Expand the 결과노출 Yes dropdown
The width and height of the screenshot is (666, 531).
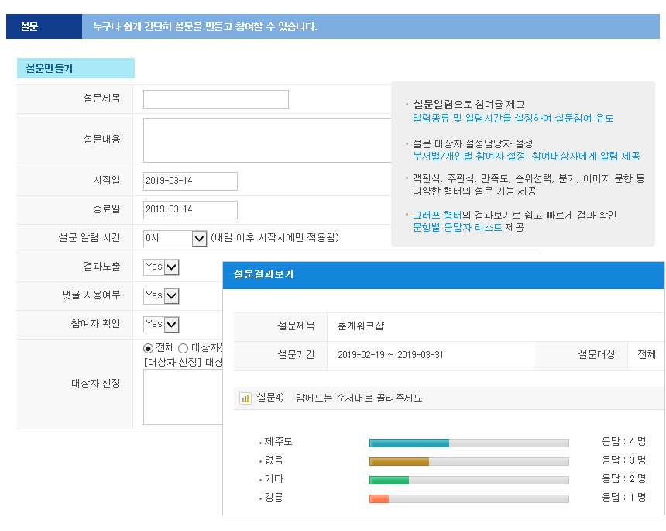tap(161, 267)
